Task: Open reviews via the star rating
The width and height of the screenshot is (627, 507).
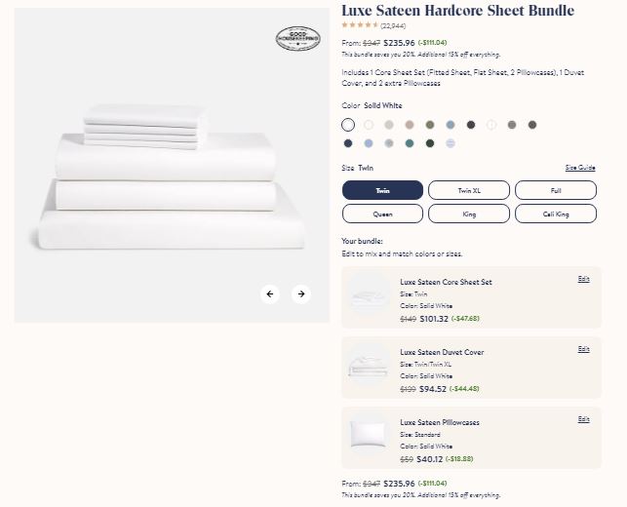Action: coord(360,25)
